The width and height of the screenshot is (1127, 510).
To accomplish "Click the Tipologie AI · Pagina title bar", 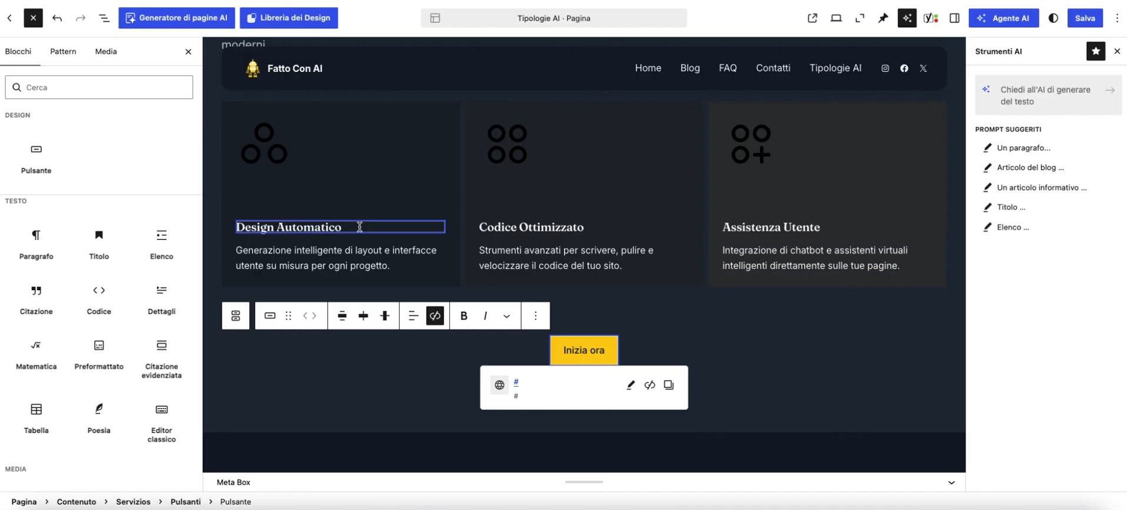I will click(554, 18).
